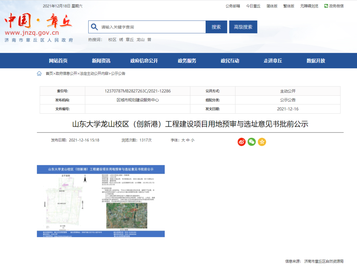Screen dimensions: 357x267
Task: Open the 网站首页 menu item
Action: 58,61
